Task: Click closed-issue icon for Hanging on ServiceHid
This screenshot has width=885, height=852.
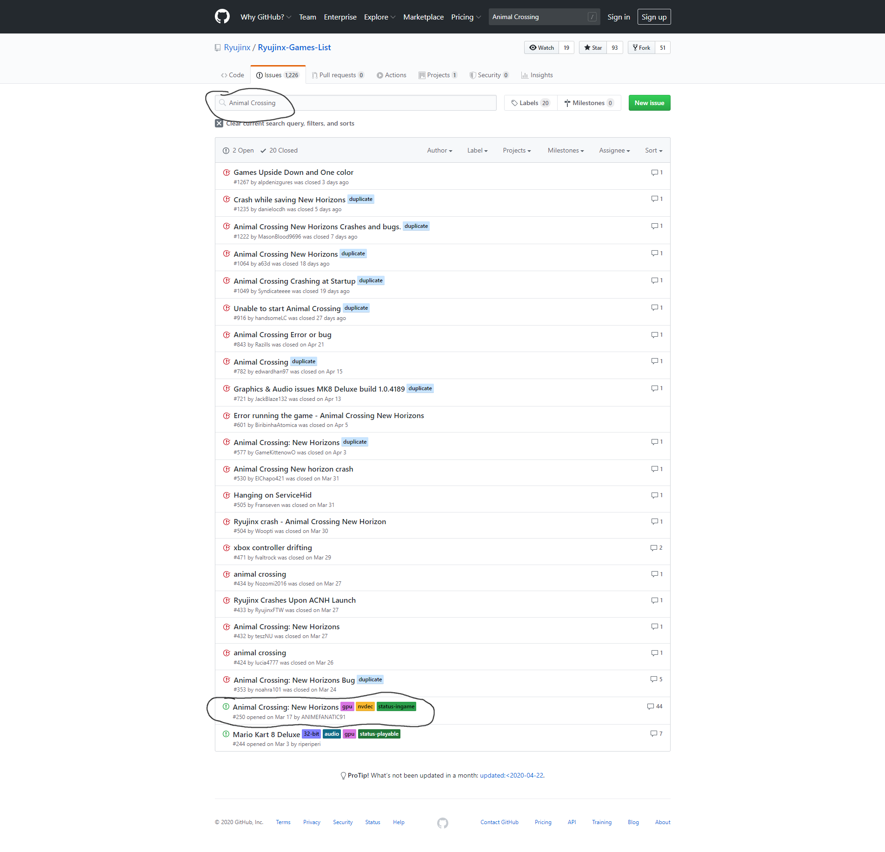Action: click(x=226, y=495)
